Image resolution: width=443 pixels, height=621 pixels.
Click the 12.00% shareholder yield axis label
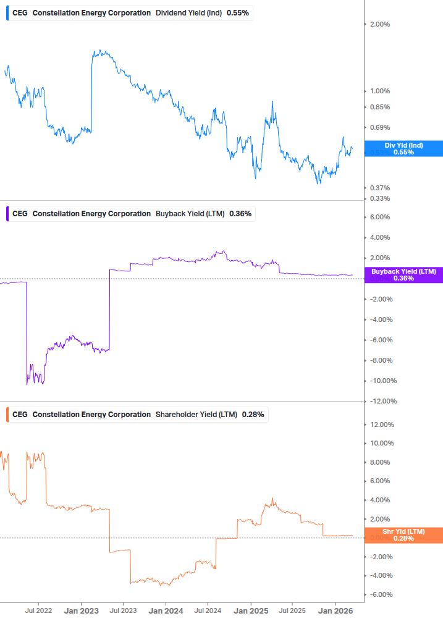(382, 425)
